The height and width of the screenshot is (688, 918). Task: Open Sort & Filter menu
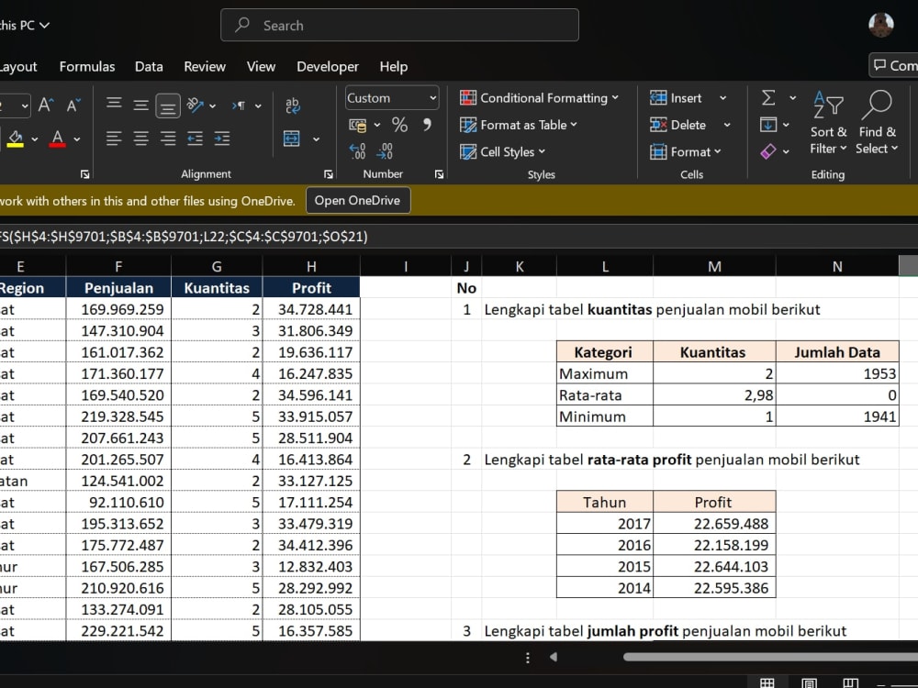click(x=828, y=123)
